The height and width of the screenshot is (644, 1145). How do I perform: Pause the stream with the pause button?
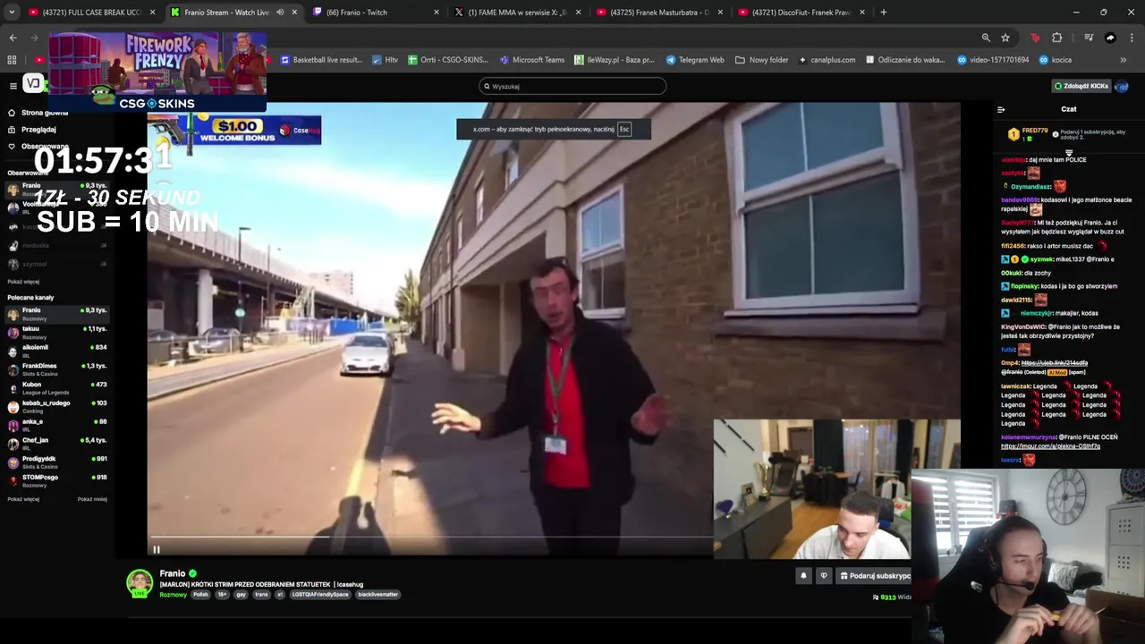pos(156,550)
